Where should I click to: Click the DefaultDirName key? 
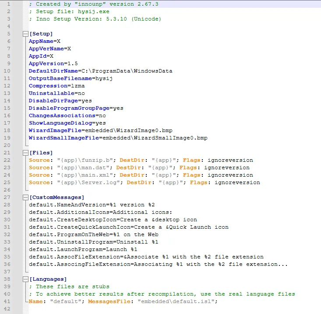tap(53, 71)
